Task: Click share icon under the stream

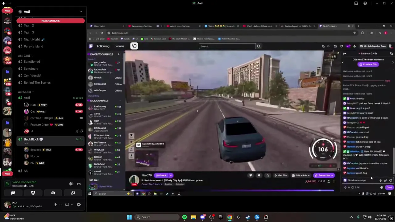Action: (x=329, y=181)
